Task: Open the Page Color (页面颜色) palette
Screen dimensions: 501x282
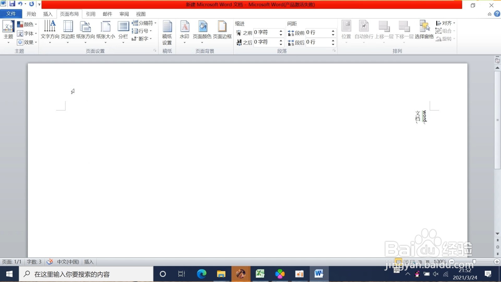Action: [202, 32]
